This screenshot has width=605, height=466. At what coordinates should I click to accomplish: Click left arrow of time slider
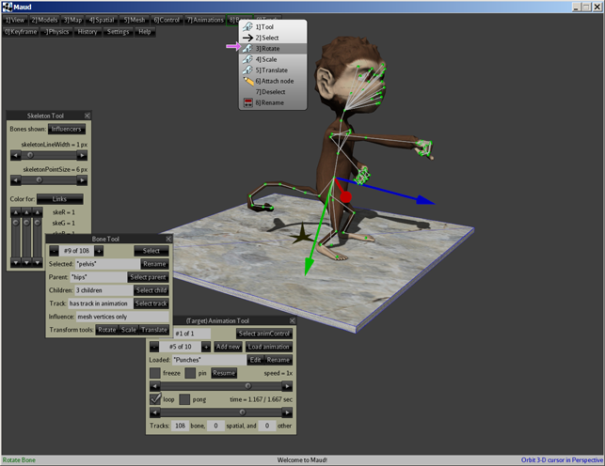pyautogui.click(x=155, y=412)
